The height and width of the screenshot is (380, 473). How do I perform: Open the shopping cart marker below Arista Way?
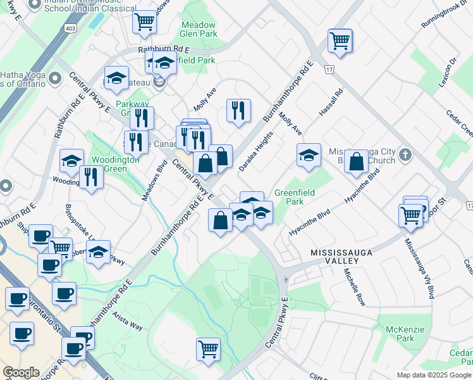208,350
